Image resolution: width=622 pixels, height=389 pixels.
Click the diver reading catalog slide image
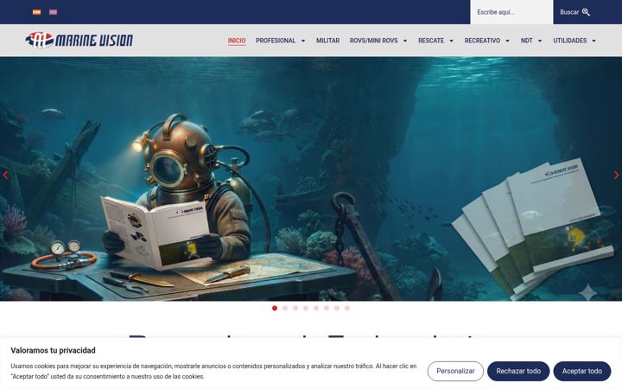coord(311,179)
